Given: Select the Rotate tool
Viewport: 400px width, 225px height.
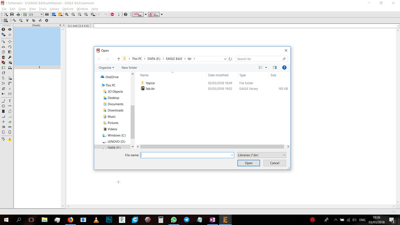Looking at the screenshot, I should [x=10, y=47].
